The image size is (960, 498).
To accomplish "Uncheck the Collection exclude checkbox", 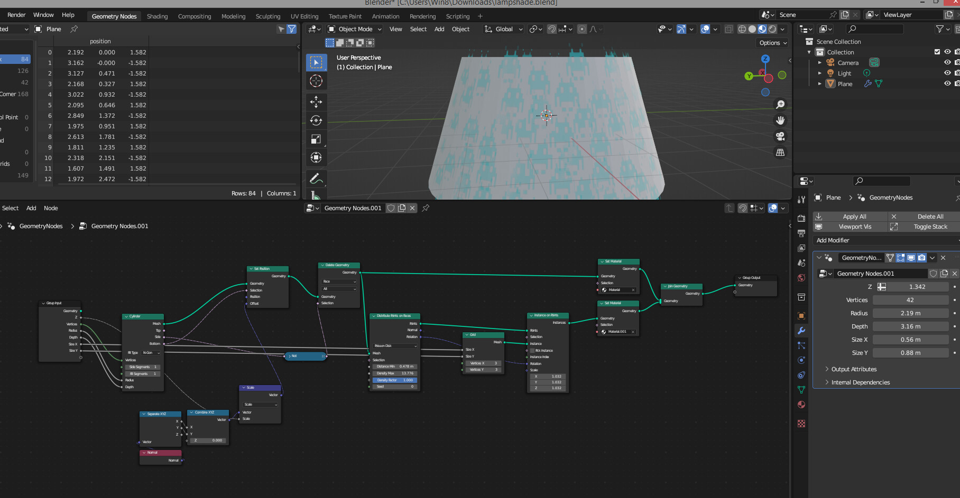I will [937, 52].
